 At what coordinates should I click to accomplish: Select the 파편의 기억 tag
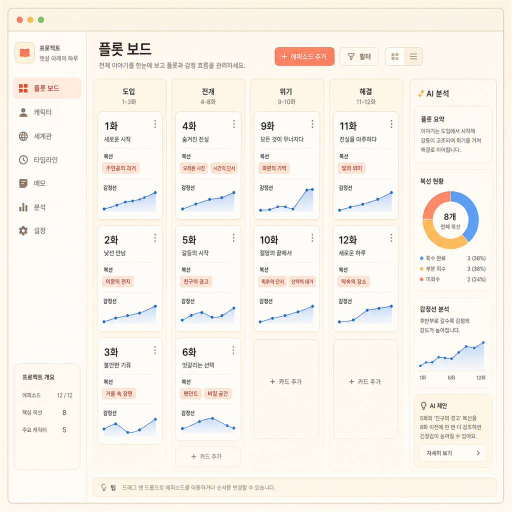[274, 168]
